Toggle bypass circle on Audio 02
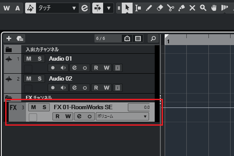 tap(85, 88)
